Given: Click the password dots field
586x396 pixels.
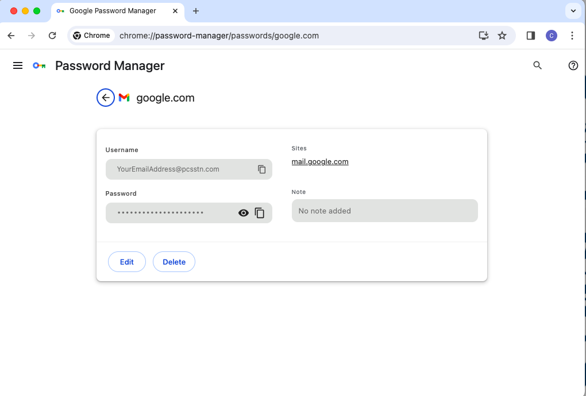Looking at the screenshot, I should 189,213.
